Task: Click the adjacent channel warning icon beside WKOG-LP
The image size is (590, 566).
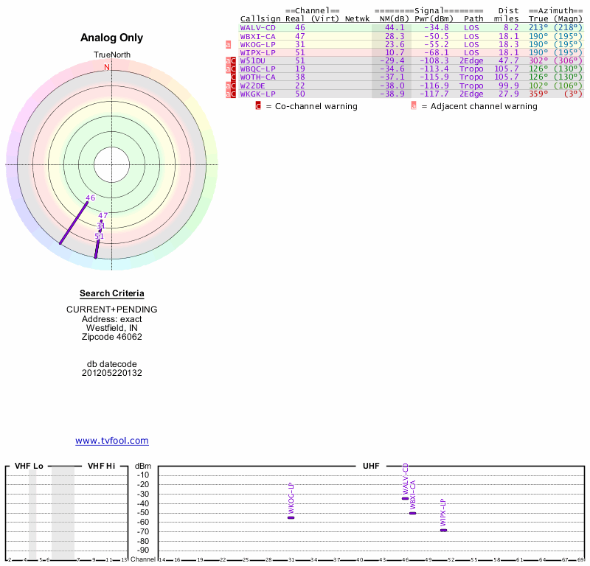Action: pos(228,44)
